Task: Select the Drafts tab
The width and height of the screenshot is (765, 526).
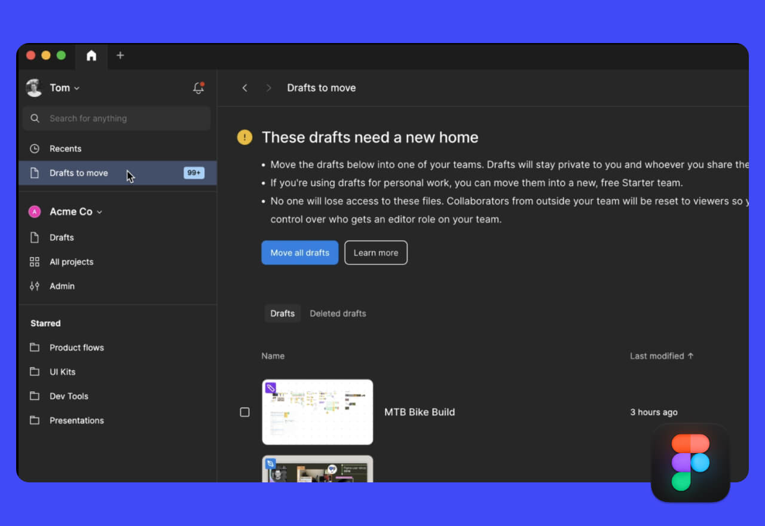Action: 282,314
